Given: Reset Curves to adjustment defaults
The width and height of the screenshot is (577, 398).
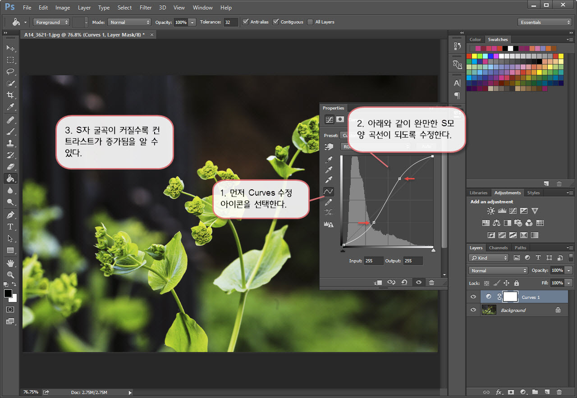Looking at the screenshot, I should [404, 282].
